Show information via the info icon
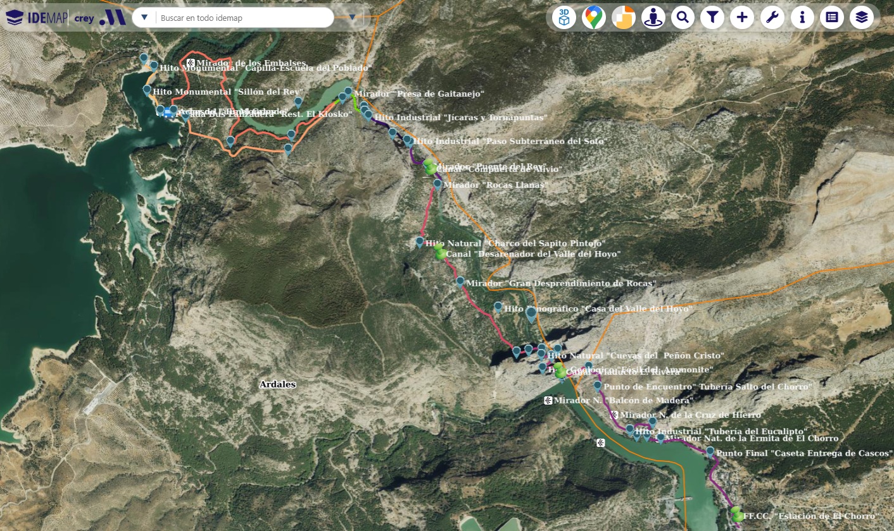894x531 pixels. [x=802, y=17]
